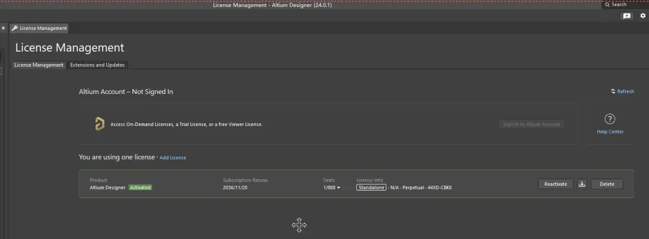This screenshot has width=649, height=239.
Task: Switch to the License Management sub-tab
Action: click(x=39, y=65)
